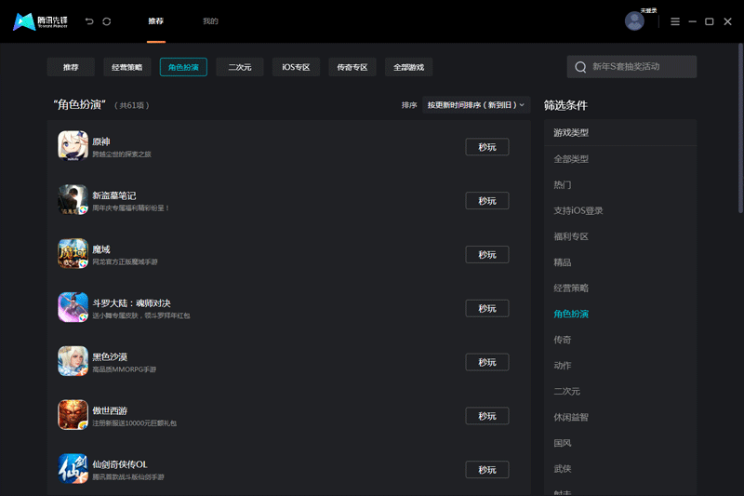Filter by 福利专区
The image size is (744, 496).
pyautogui.click(x=571, y=236)
